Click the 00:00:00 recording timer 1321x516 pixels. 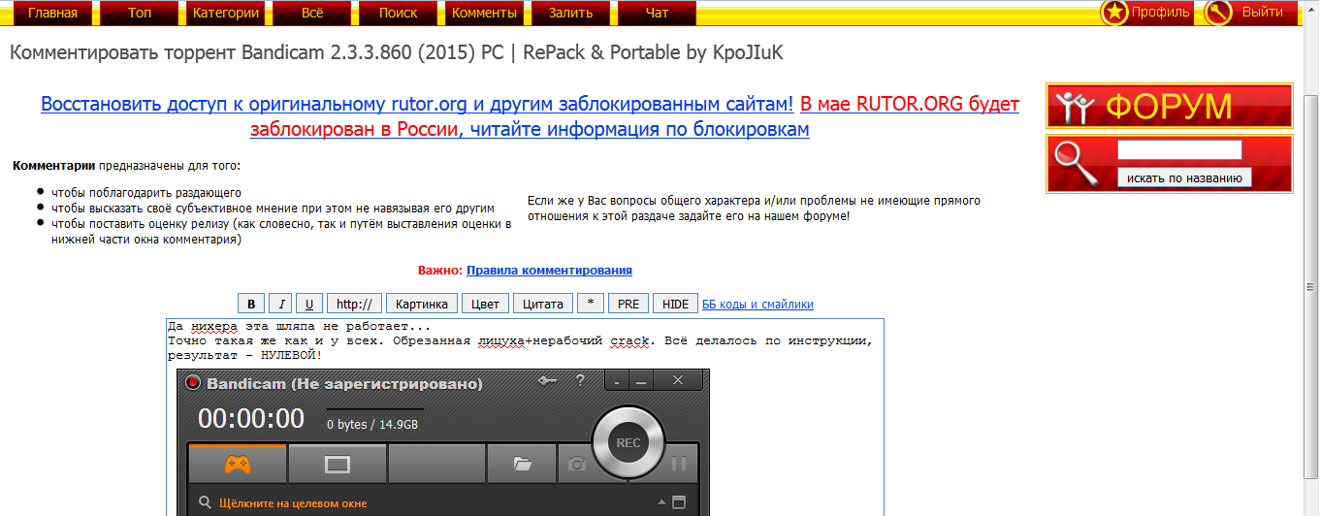click(x=251, y=419)
